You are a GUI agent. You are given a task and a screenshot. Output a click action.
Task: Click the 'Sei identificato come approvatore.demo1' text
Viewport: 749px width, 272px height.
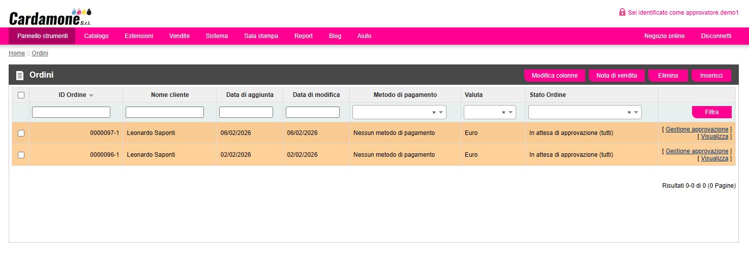point(683,12)
